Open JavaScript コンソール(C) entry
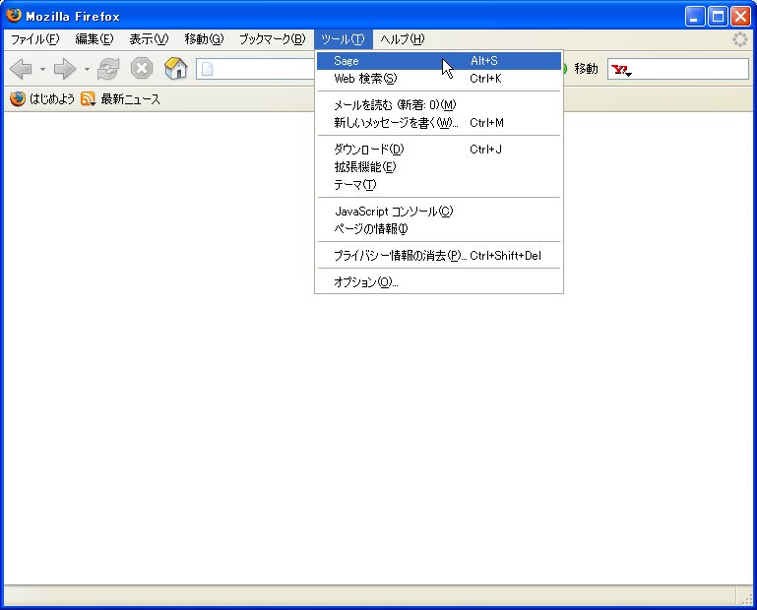Viewport: 757px width, 610px height. pos(439,211)
